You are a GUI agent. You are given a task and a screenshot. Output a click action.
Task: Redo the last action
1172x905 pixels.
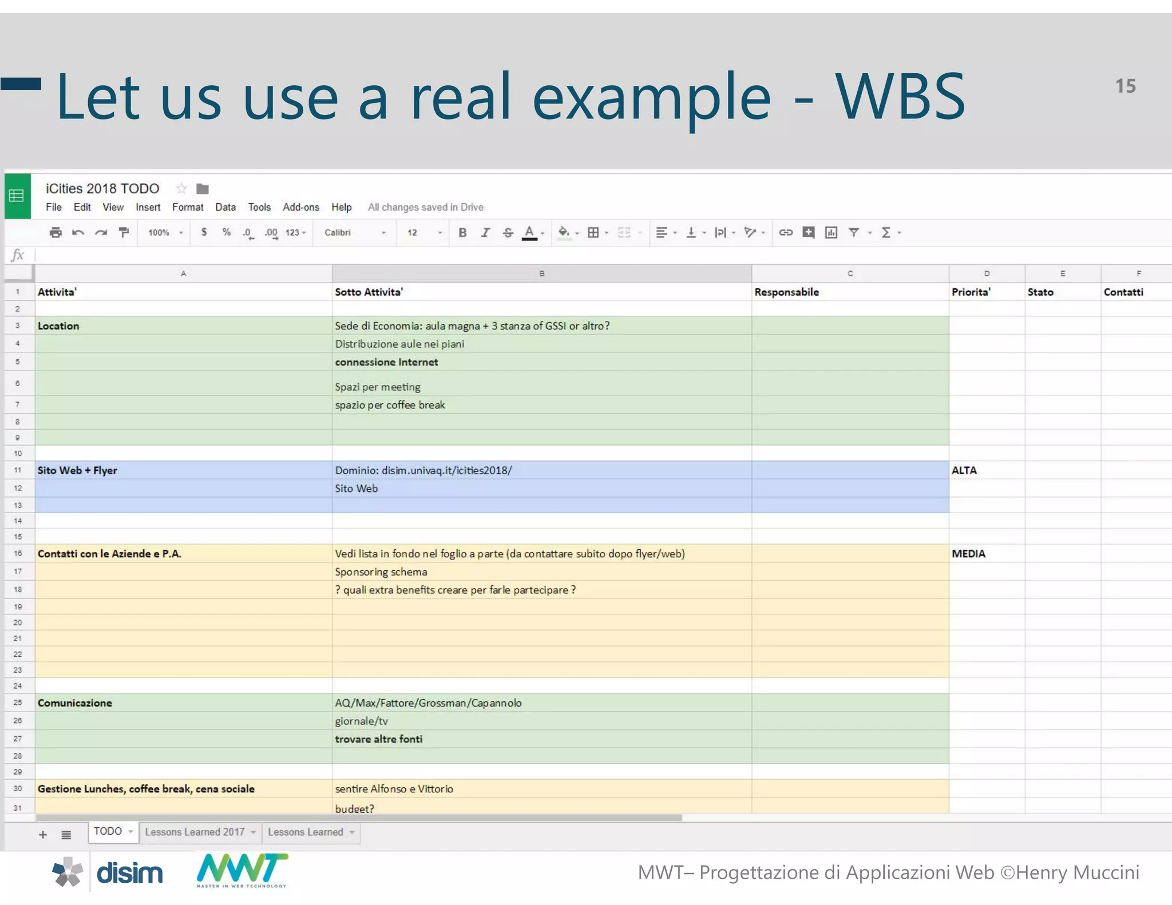click(x=101, y=232)
